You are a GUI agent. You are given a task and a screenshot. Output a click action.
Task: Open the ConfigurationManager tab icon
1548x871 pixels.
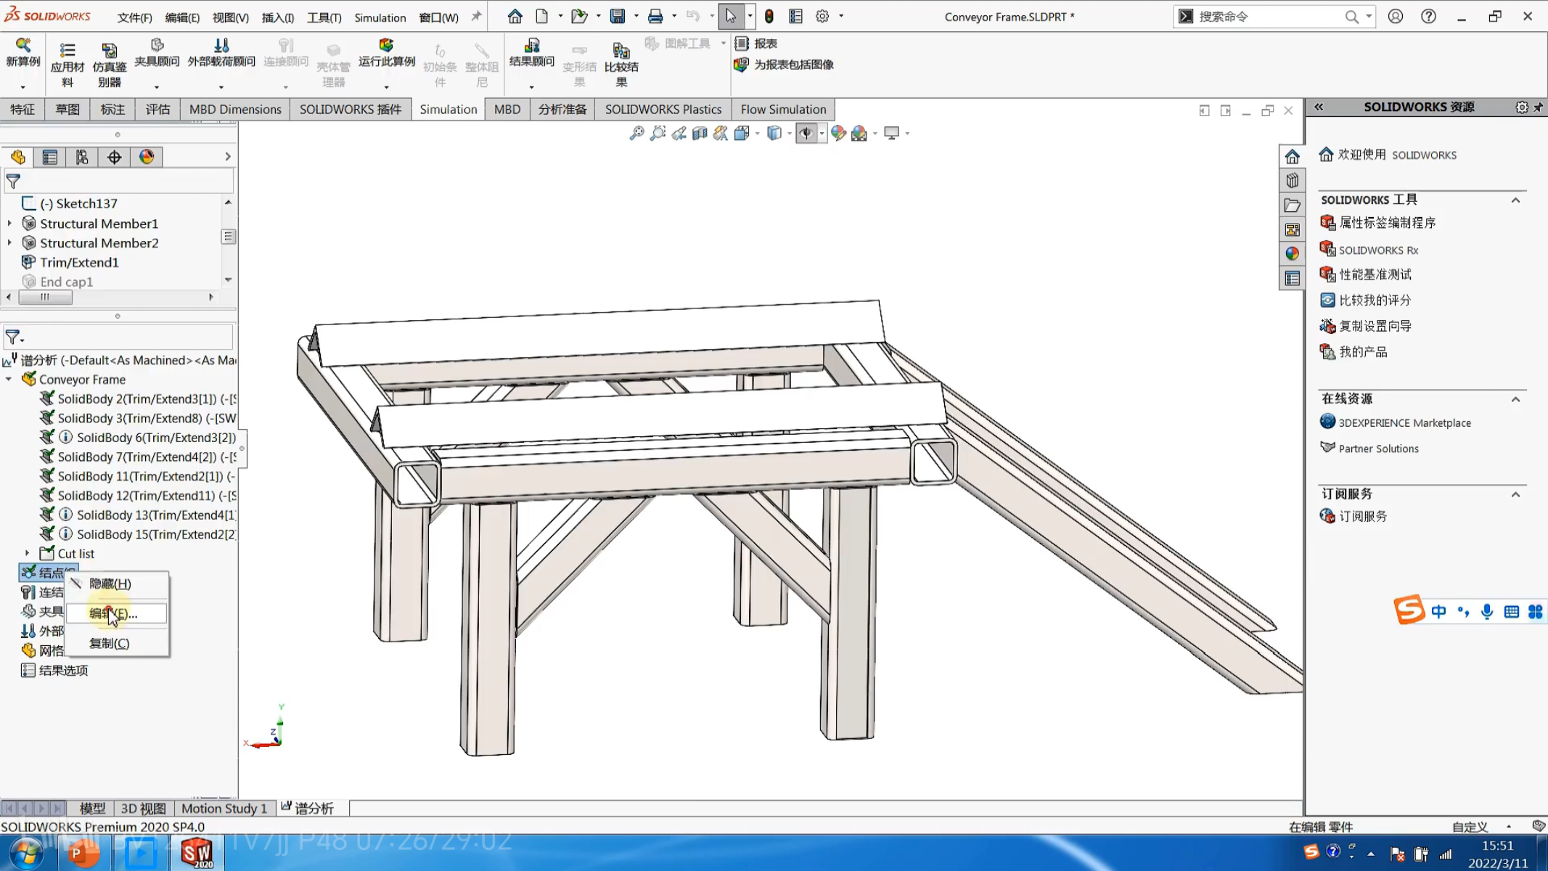click(x=82, y=157)
